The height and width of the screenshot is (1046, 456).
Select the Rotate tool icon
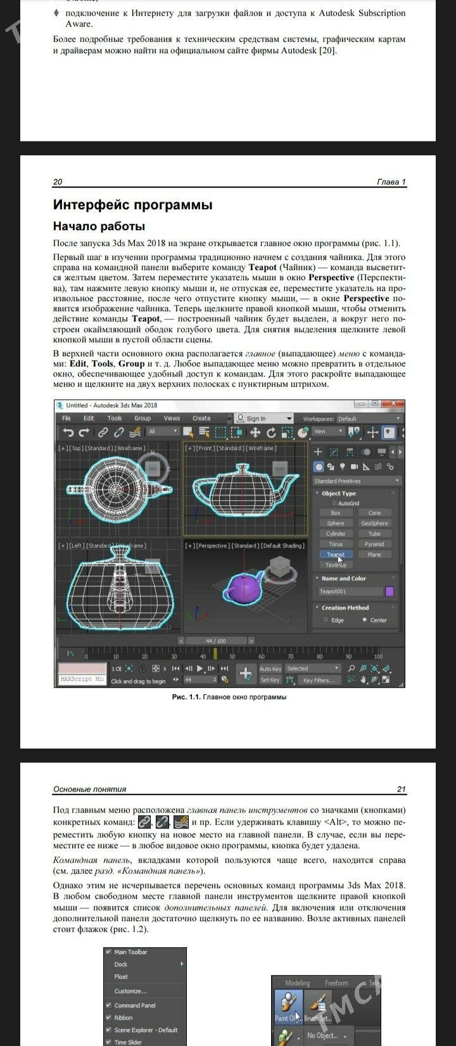tap(271, 432)
